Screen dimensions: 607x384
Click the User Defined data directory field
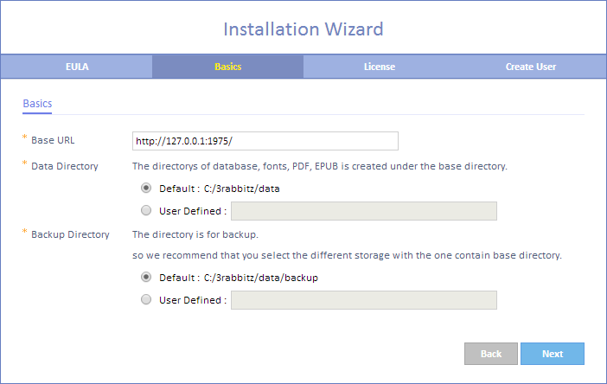tap(364, 211)
